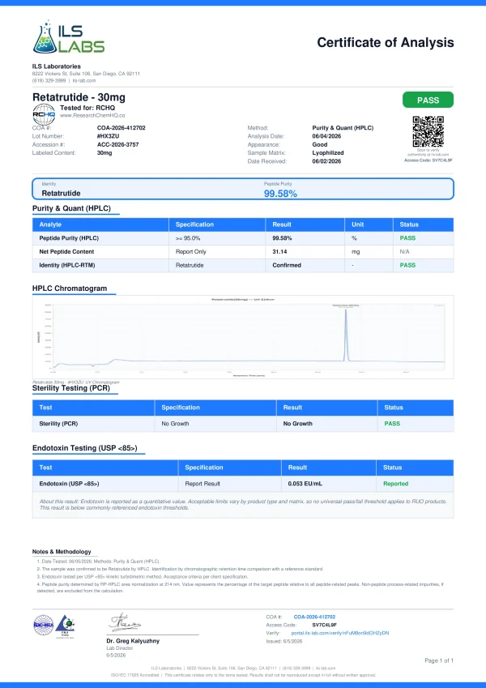Click the PJLA accreditation triangle logo
Screen dimensions: 486x688
pos(65,626)
